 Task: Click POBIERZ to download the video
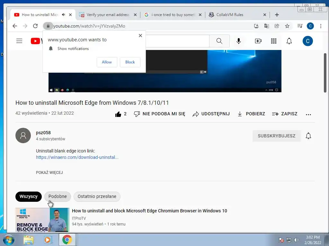click(x=251, y=114)
